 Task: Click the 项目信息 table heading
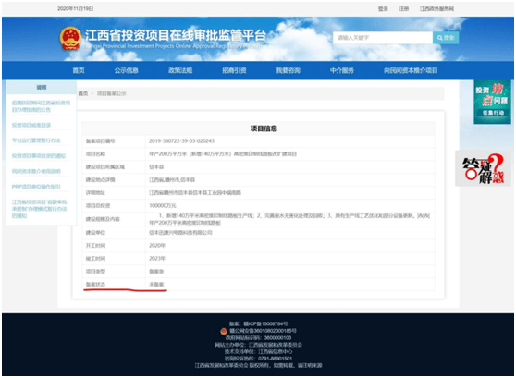[x=264, y=128]
